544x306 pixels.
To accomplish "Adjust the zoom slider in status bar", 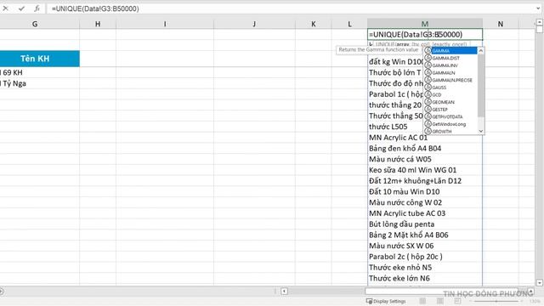I will pos(496,301).
